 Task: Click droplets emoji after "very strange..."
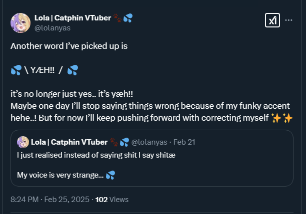pos(111,175)
